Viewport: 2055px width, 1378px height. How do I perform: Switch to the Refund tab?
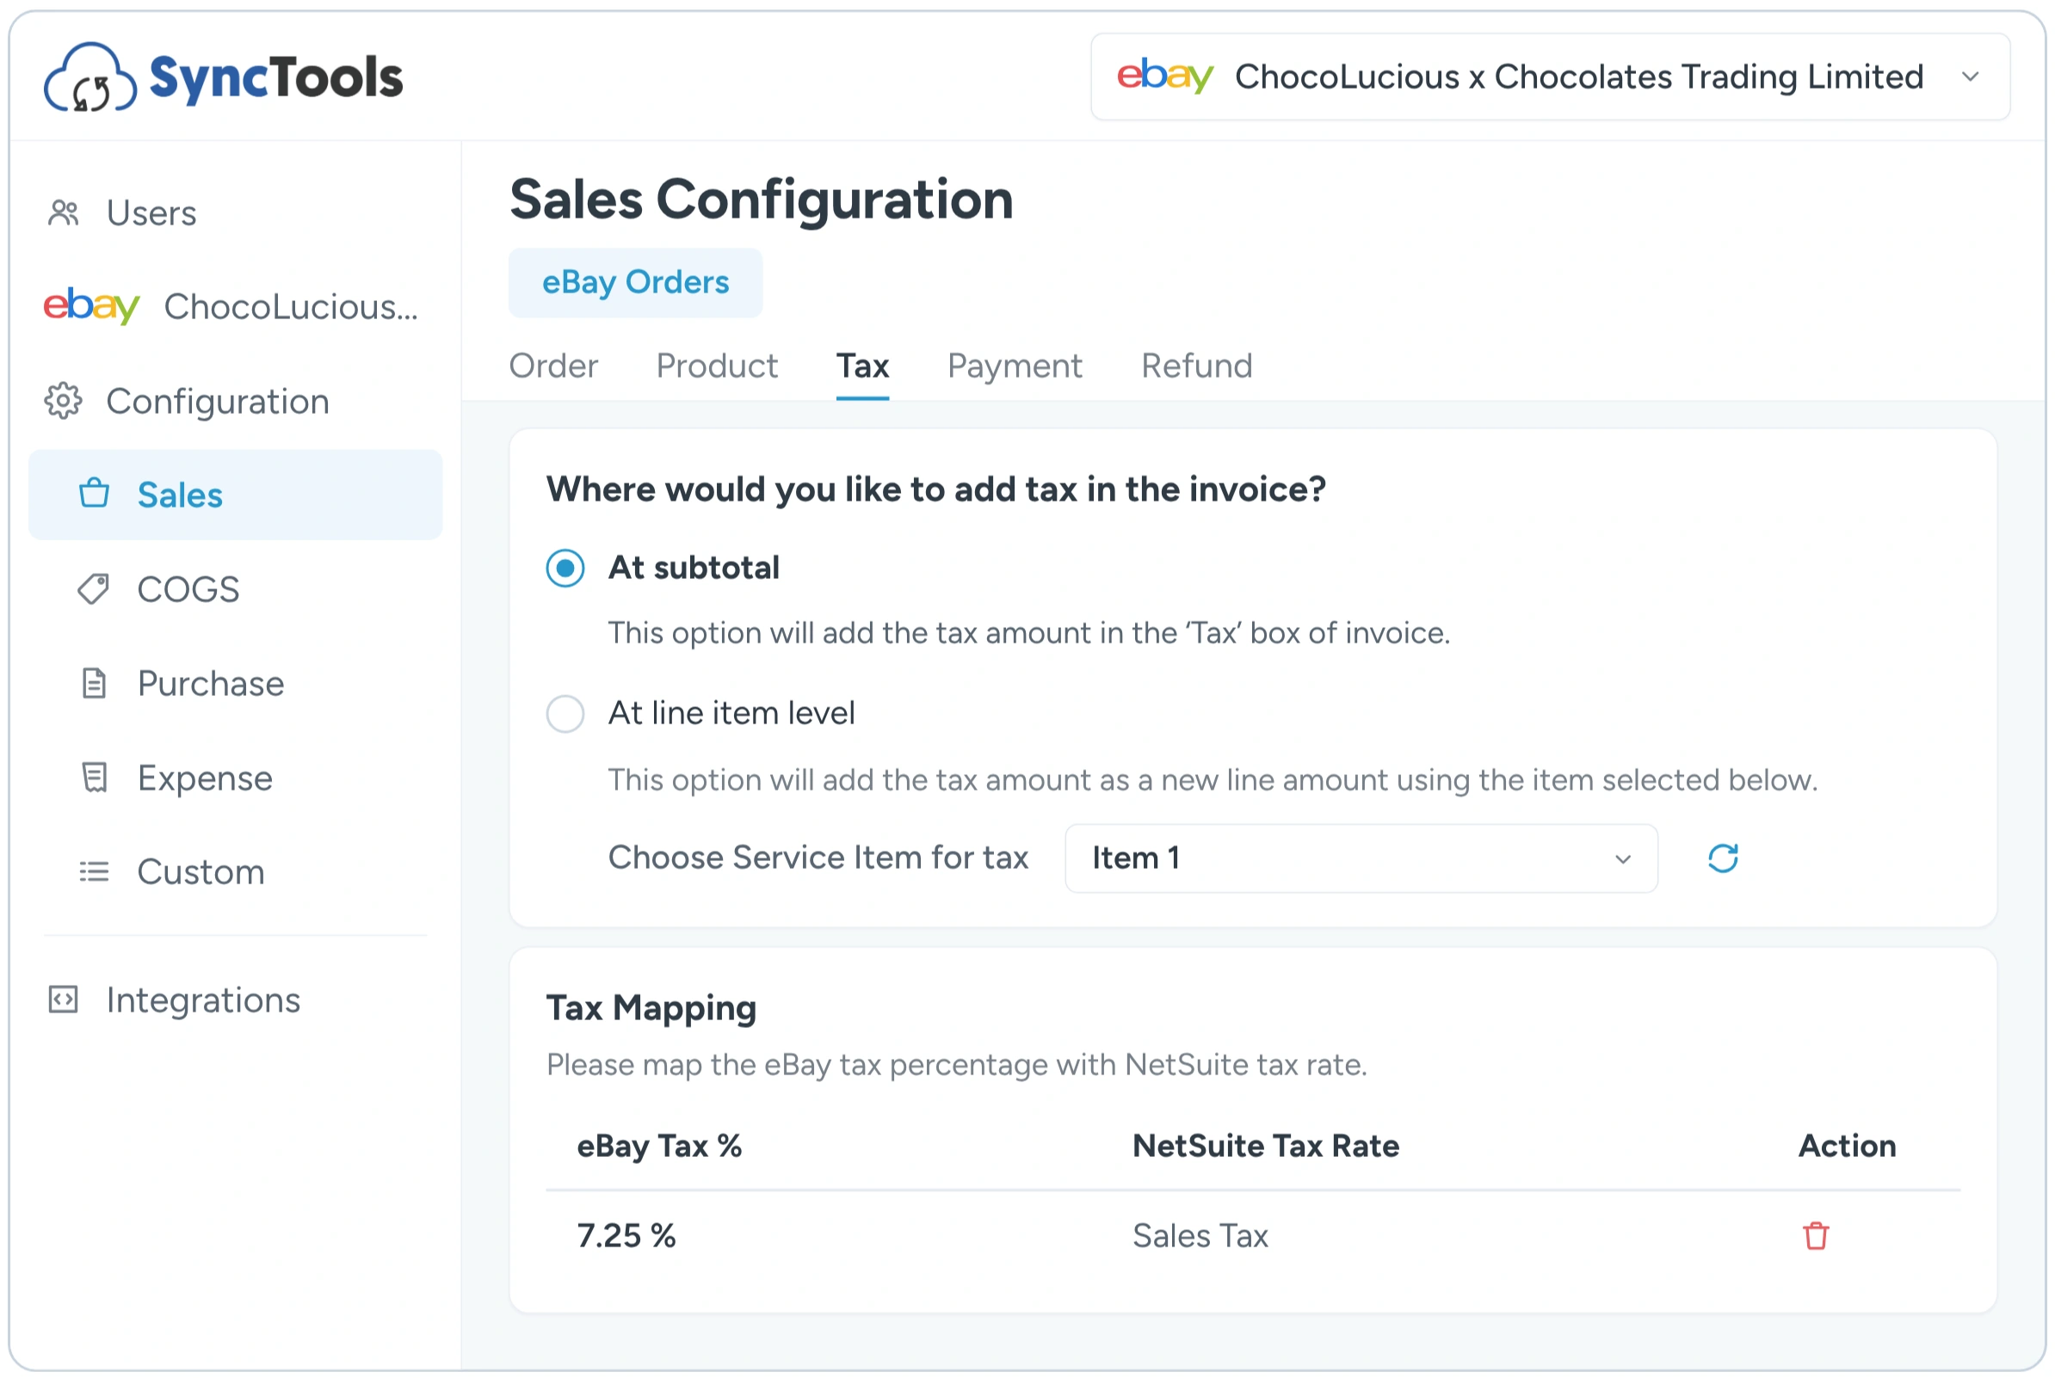(1197, 366)
